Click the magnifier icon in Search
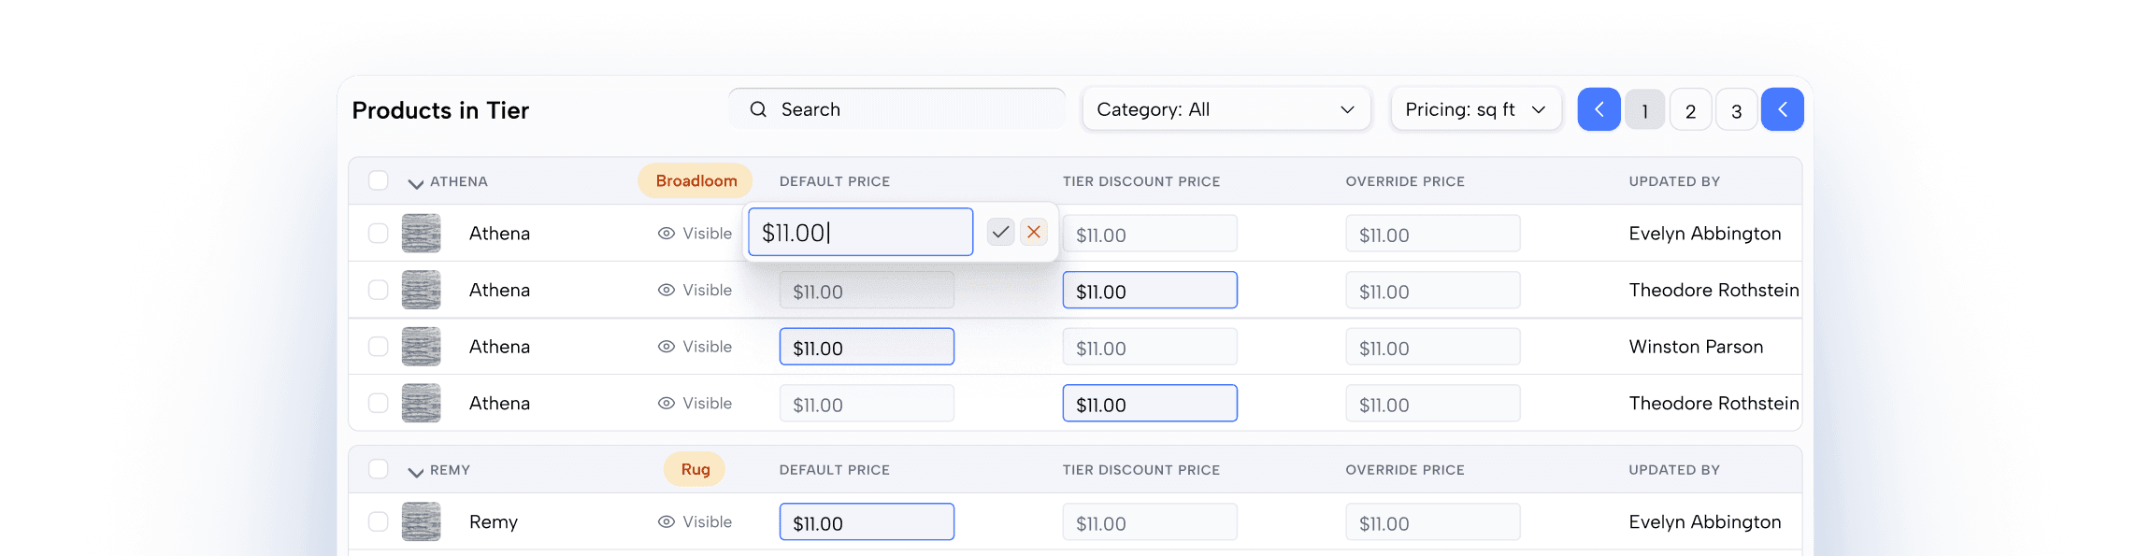Viewport: 2151px width, 556px height. click(758, 109)
